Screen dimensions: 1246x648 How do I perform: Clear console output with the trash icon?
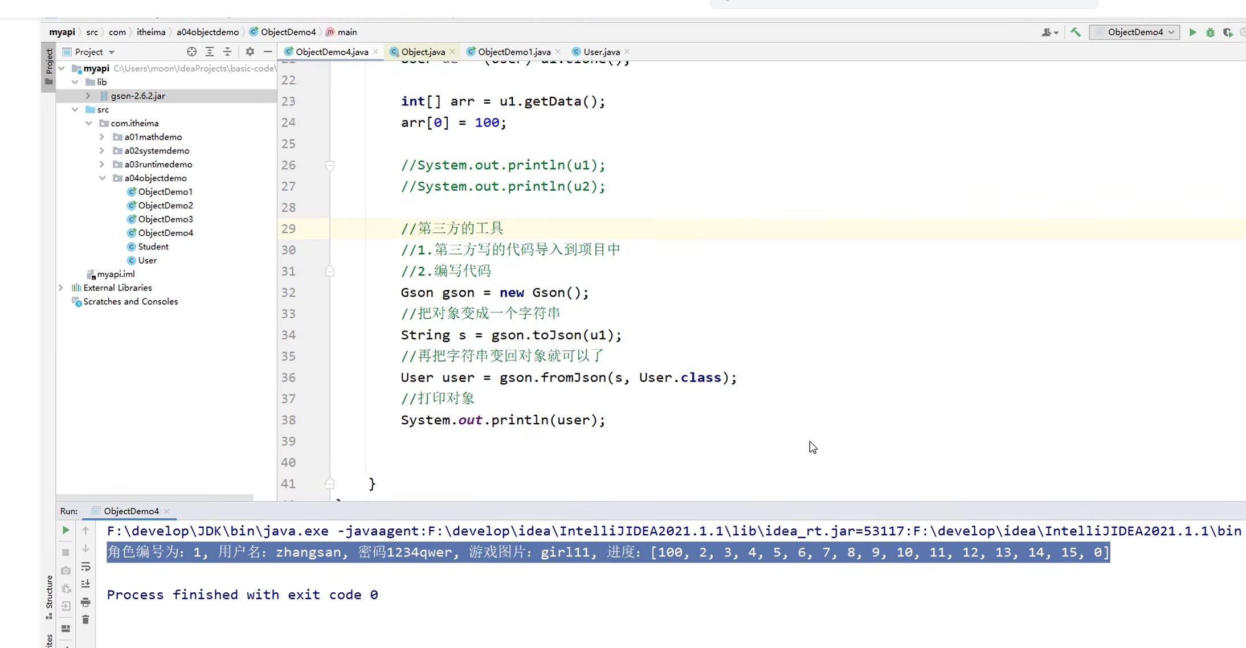tap(85, 620)
